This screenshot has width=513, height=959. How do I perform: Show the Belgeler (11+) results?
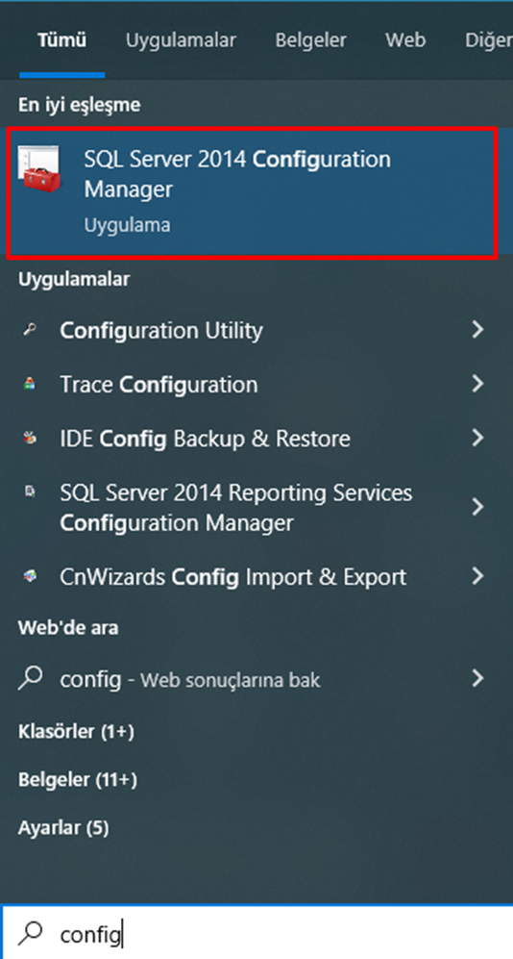[x=78, y=780]
